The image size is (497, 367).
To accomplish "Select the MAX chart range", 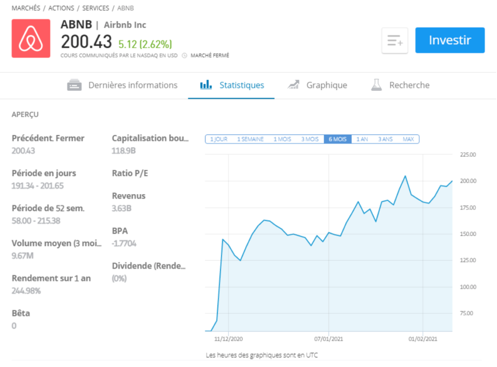I will (408, 139).
